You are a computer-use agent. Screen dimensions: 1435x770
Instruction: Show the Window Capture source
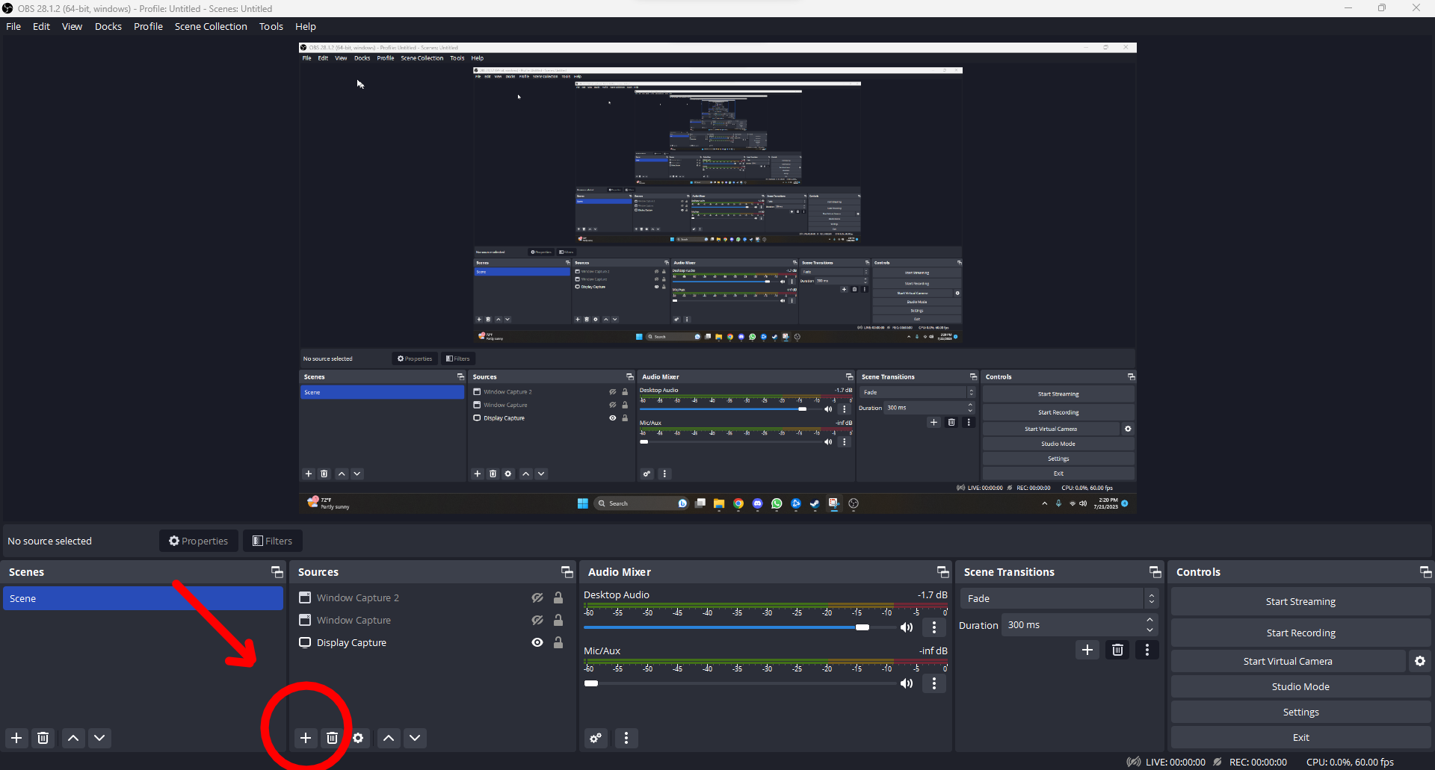[537, 620]
